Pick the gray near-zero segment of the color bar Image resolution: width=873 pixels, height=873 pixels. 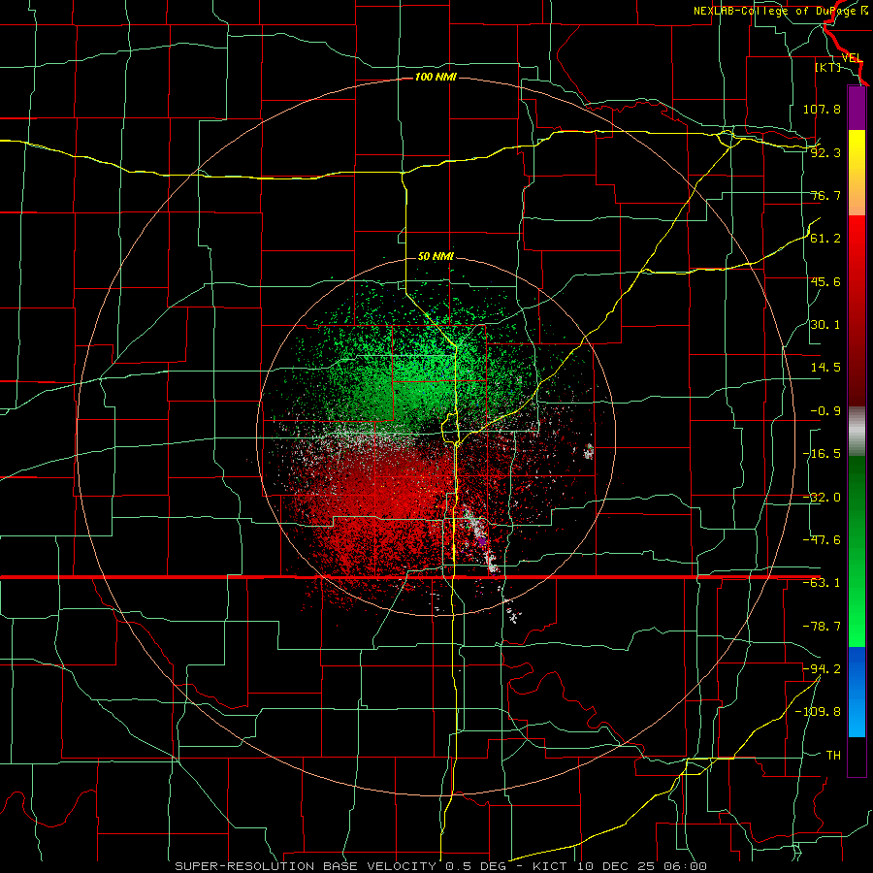click(857, 432)
